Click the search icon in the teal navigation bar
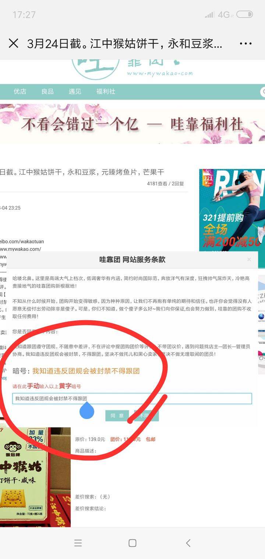265x559 pixels. click(x=263, y=92)
